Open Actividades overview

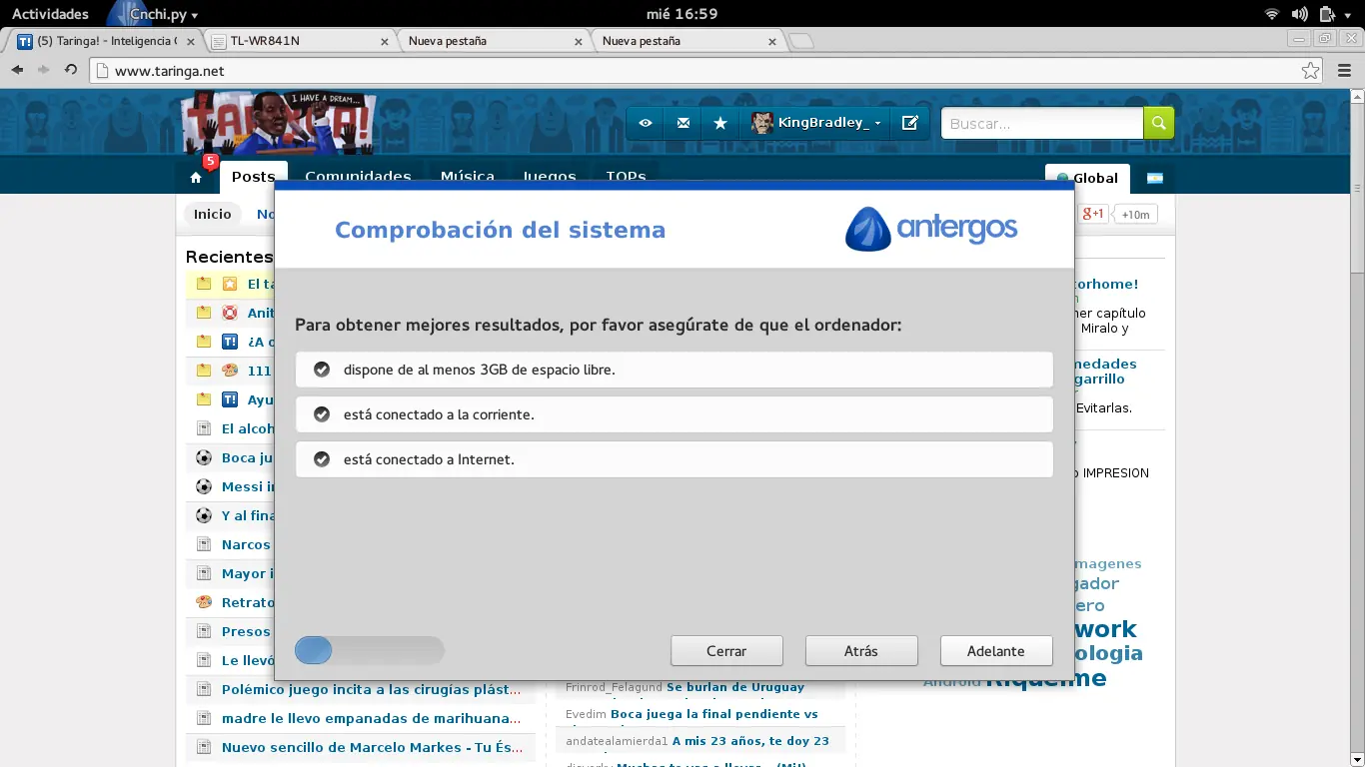pyautogui.click(x=50, y=14)
